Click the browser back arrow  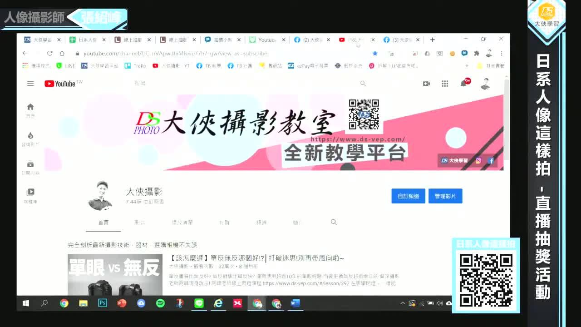pos(25,53)
